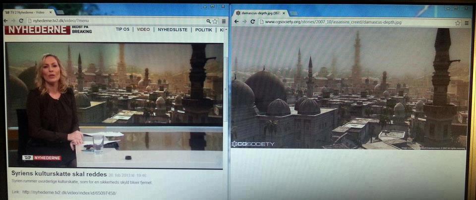Image resolution: width=476 pixels, height=200 pixels.
Task: Open zoom magnifier icon in left address bar
Action: point(209,21)
